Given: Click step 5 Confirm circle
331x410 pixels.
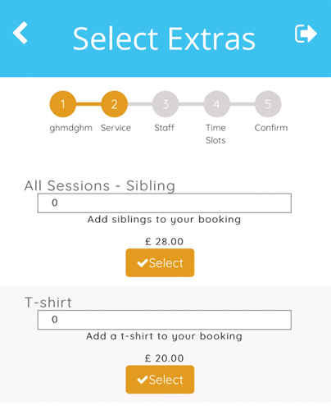Looking at the screenshot, I should [x=268, y=104].
